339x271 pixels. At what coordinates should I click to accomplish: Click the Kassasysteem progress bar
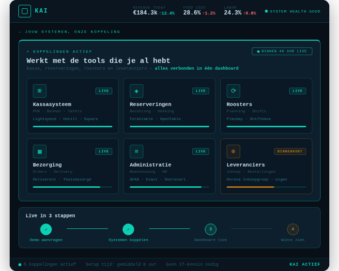[73, 127]
